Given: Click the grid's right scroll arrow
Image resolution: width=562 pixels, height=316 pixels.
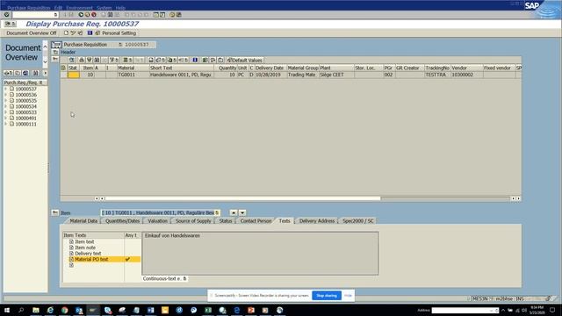Looking at the screenshot, I should coord(519,198).
